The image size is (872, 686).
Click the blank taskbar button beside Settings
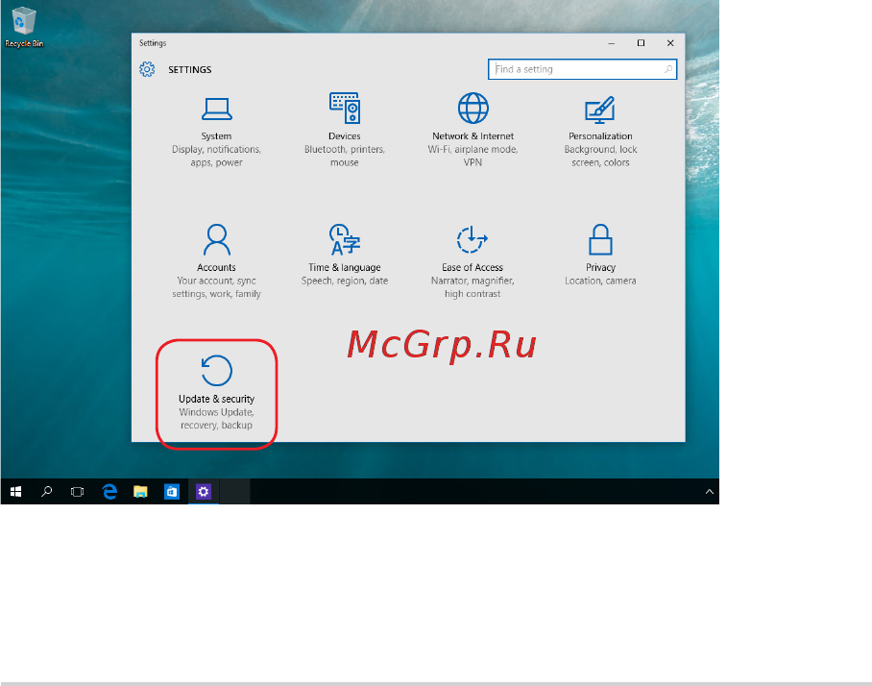tap(235, 491)
